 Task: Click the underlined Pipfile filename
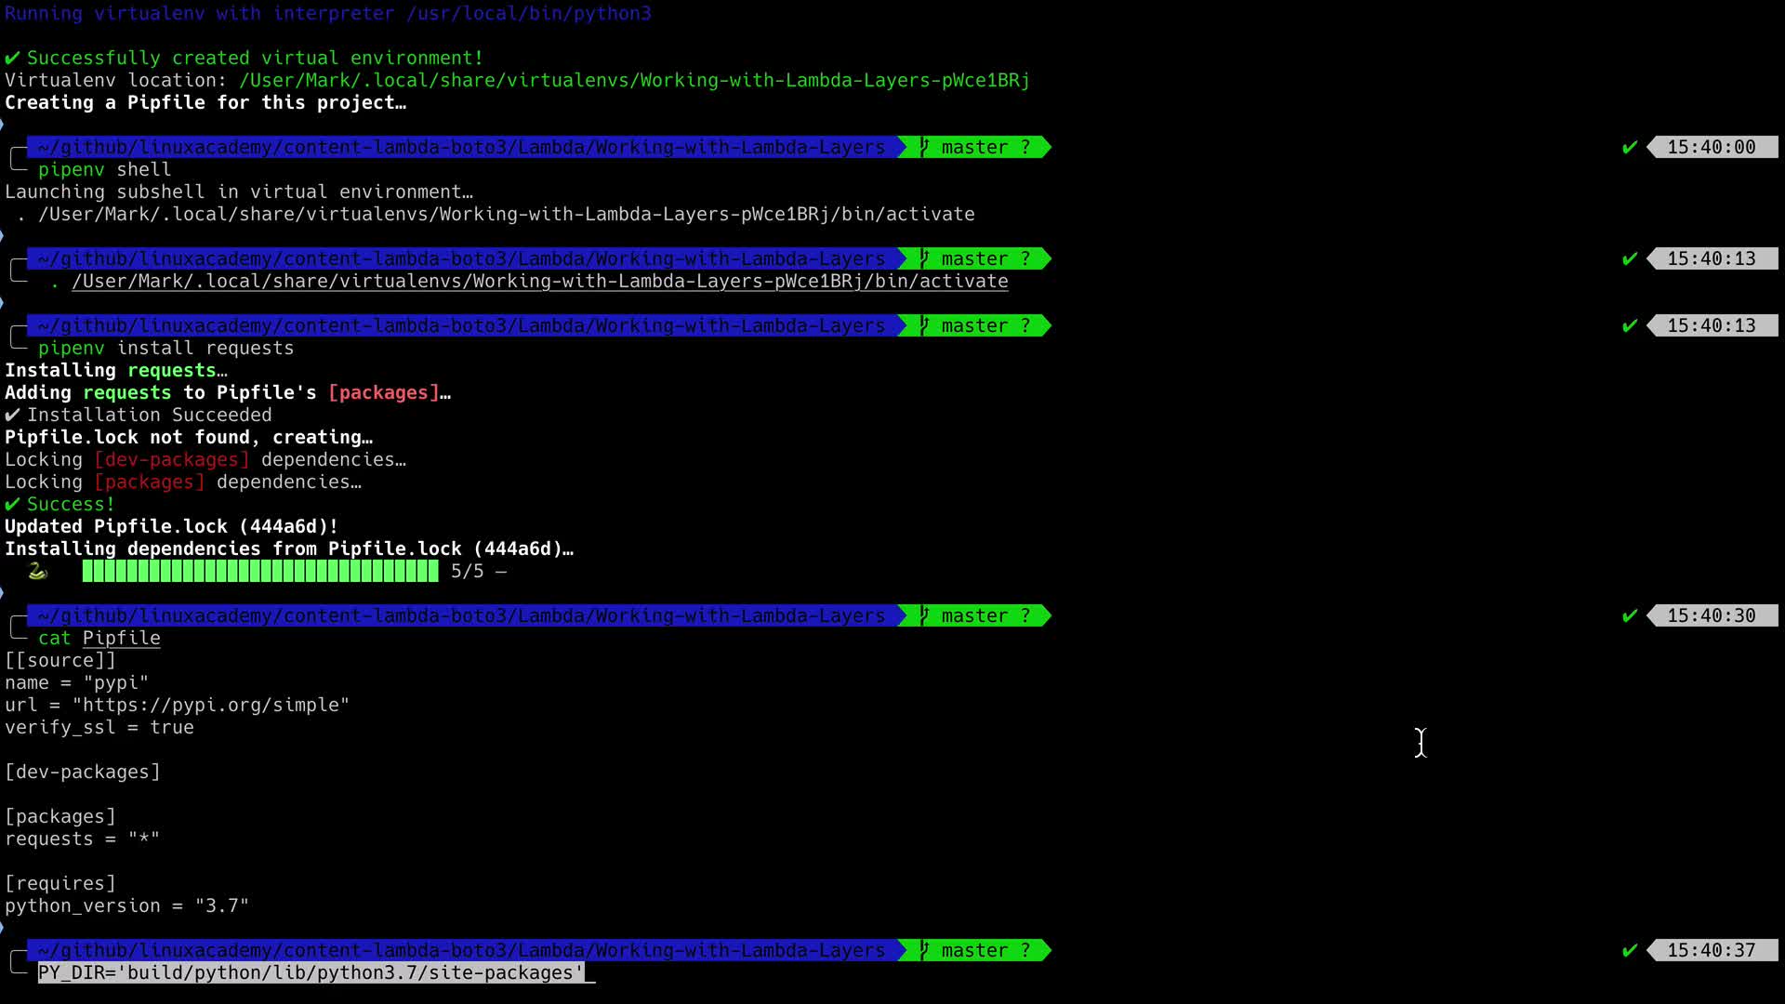click(x=121, y=639)
